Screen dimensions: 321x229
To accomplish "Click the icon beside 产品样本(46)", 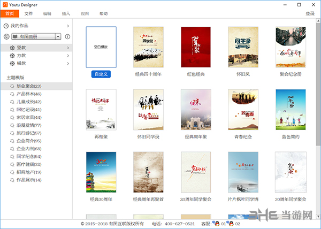I will pos(12,94).
